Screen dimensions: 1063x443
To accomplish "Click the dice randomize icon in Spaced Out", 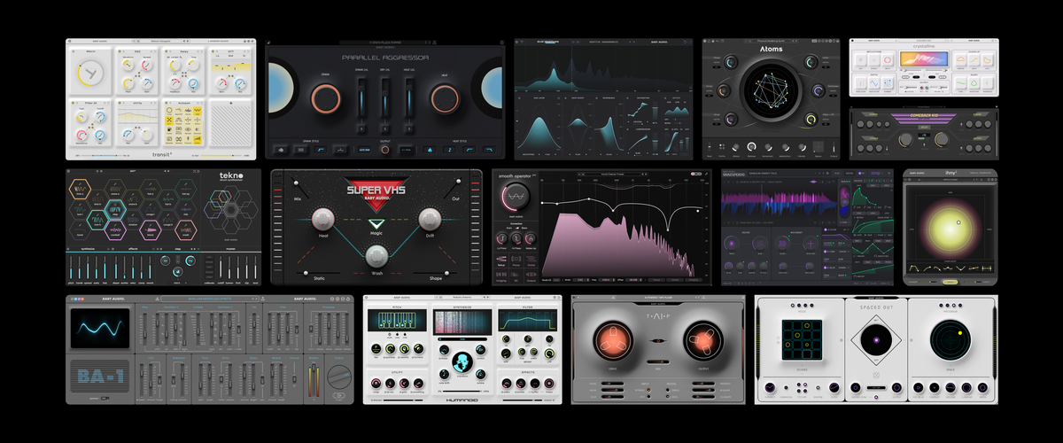I will pyautogui.click(x=876, y=376).
